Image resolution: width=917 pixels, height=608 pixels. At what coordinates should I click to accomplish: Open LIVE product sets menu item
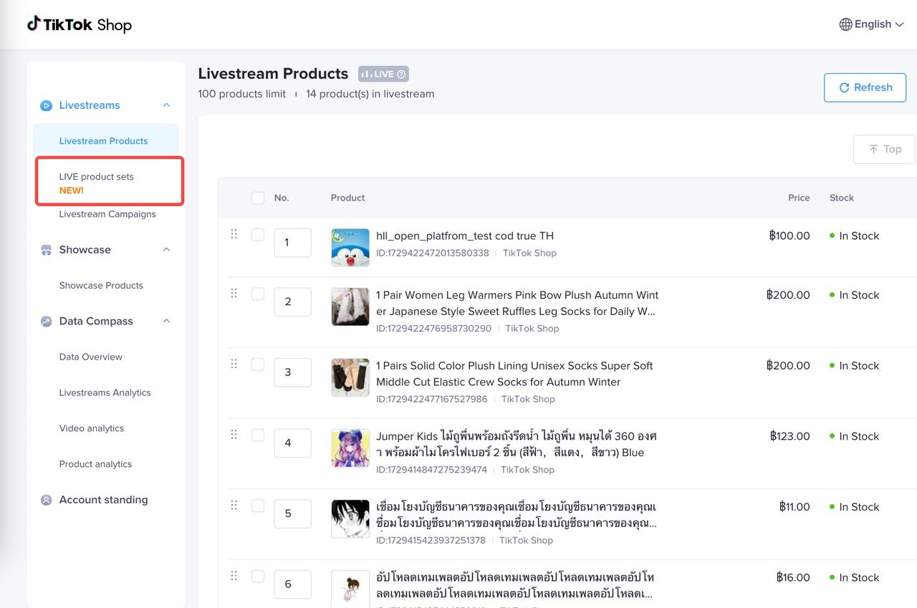[x=97, y=177]
